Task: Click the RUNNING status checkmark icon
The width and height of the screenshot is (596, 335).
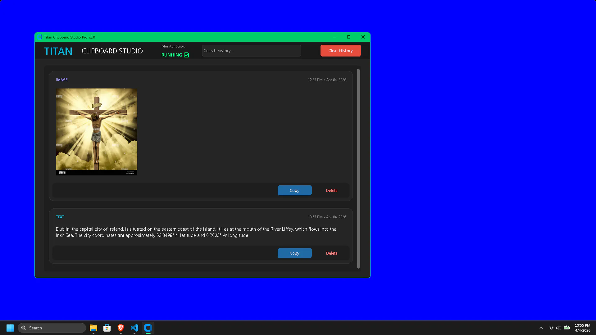Action: pyautogui.click(x=186, y=55)
